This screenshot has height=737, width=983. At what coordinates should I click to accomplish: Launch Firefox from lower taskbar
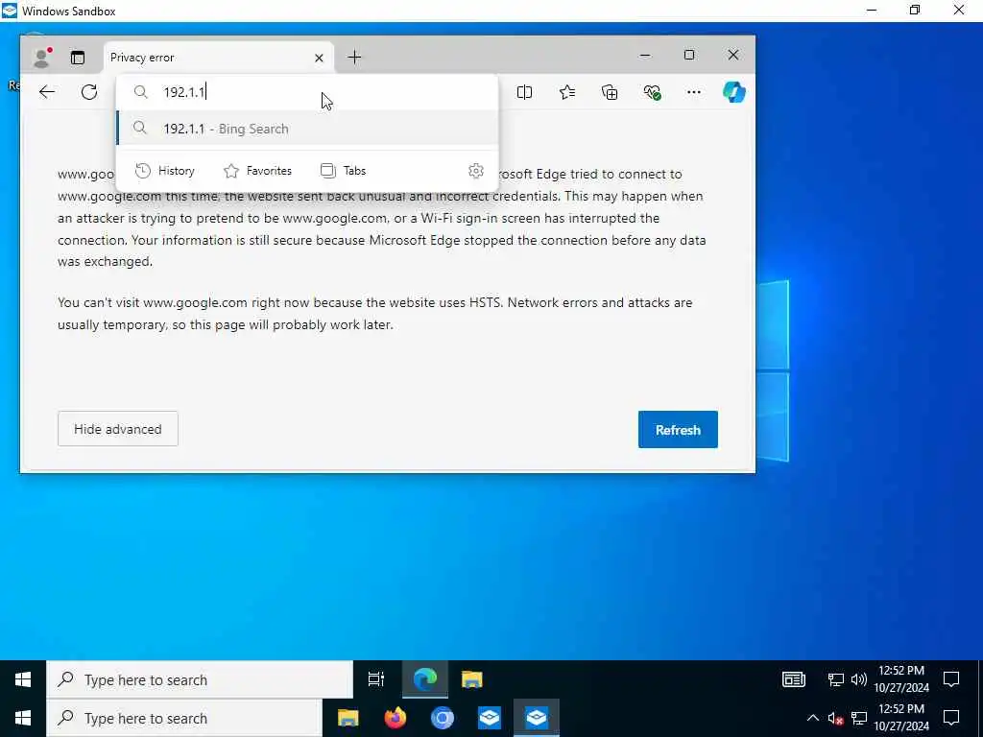395,718
